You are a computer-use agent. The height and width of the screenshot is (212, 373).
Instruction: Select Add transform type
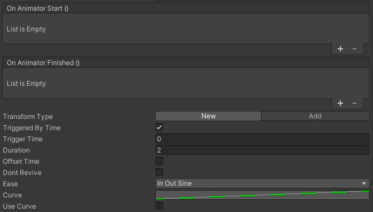click(x=315, y=116)
